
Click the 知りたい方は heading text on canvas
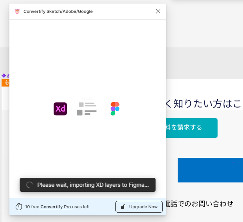204,103
